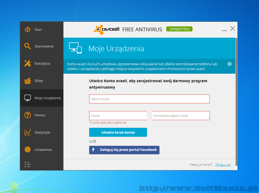Click the Statystyki chart icon
Viewport: 259px width, 193px height.
tap(28, 132)
